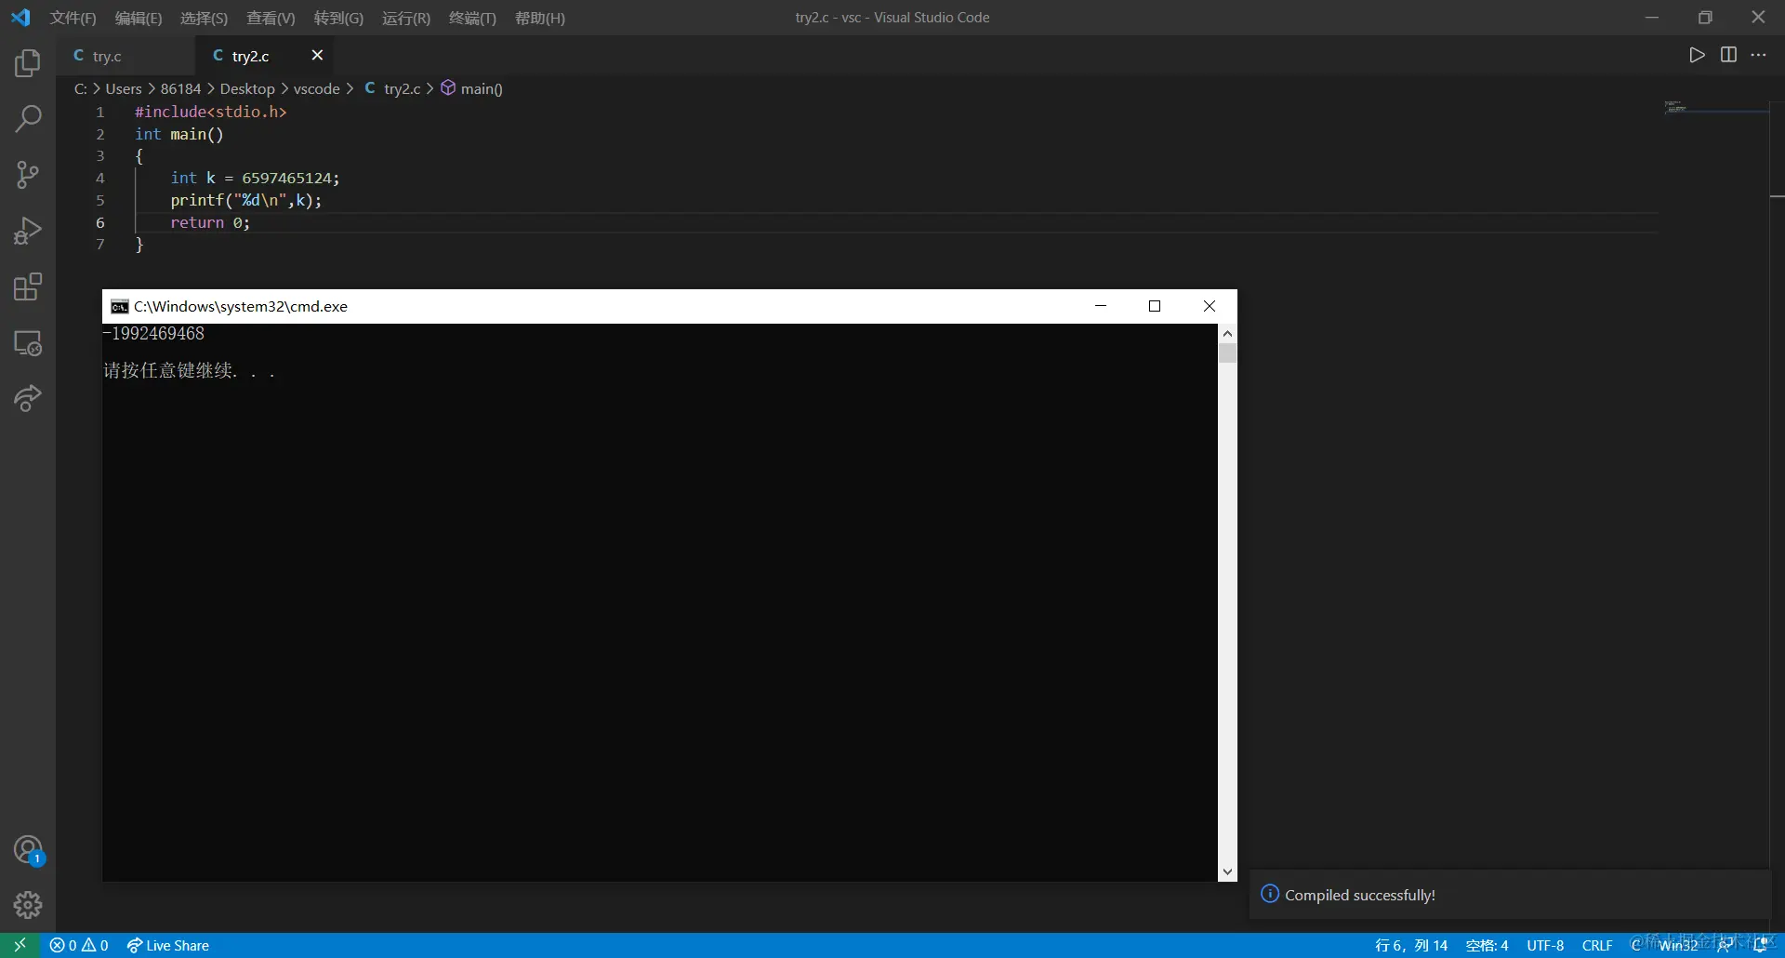Click scroll up arrow in cmd window
The height and width of the screenshot is (958, 1785).
point(1227,333)
